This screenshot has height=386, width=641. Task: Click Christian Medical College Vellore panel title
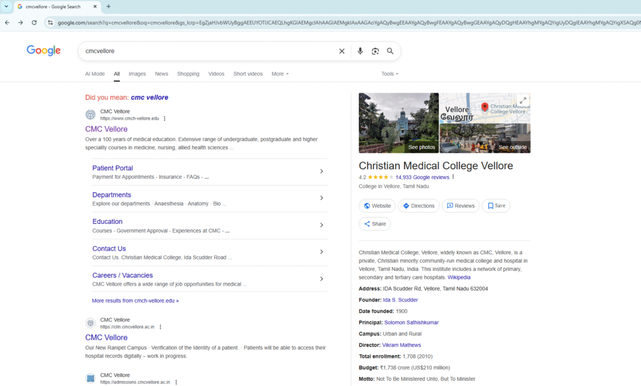click(436, 166)
